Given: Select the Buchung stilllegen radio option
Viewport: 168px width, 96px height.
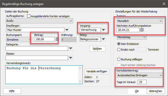Looking at the screenshot, I should point(119,59).
